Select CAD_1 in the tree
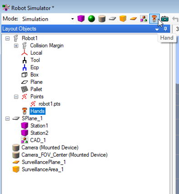 click(x=38, y=140)
